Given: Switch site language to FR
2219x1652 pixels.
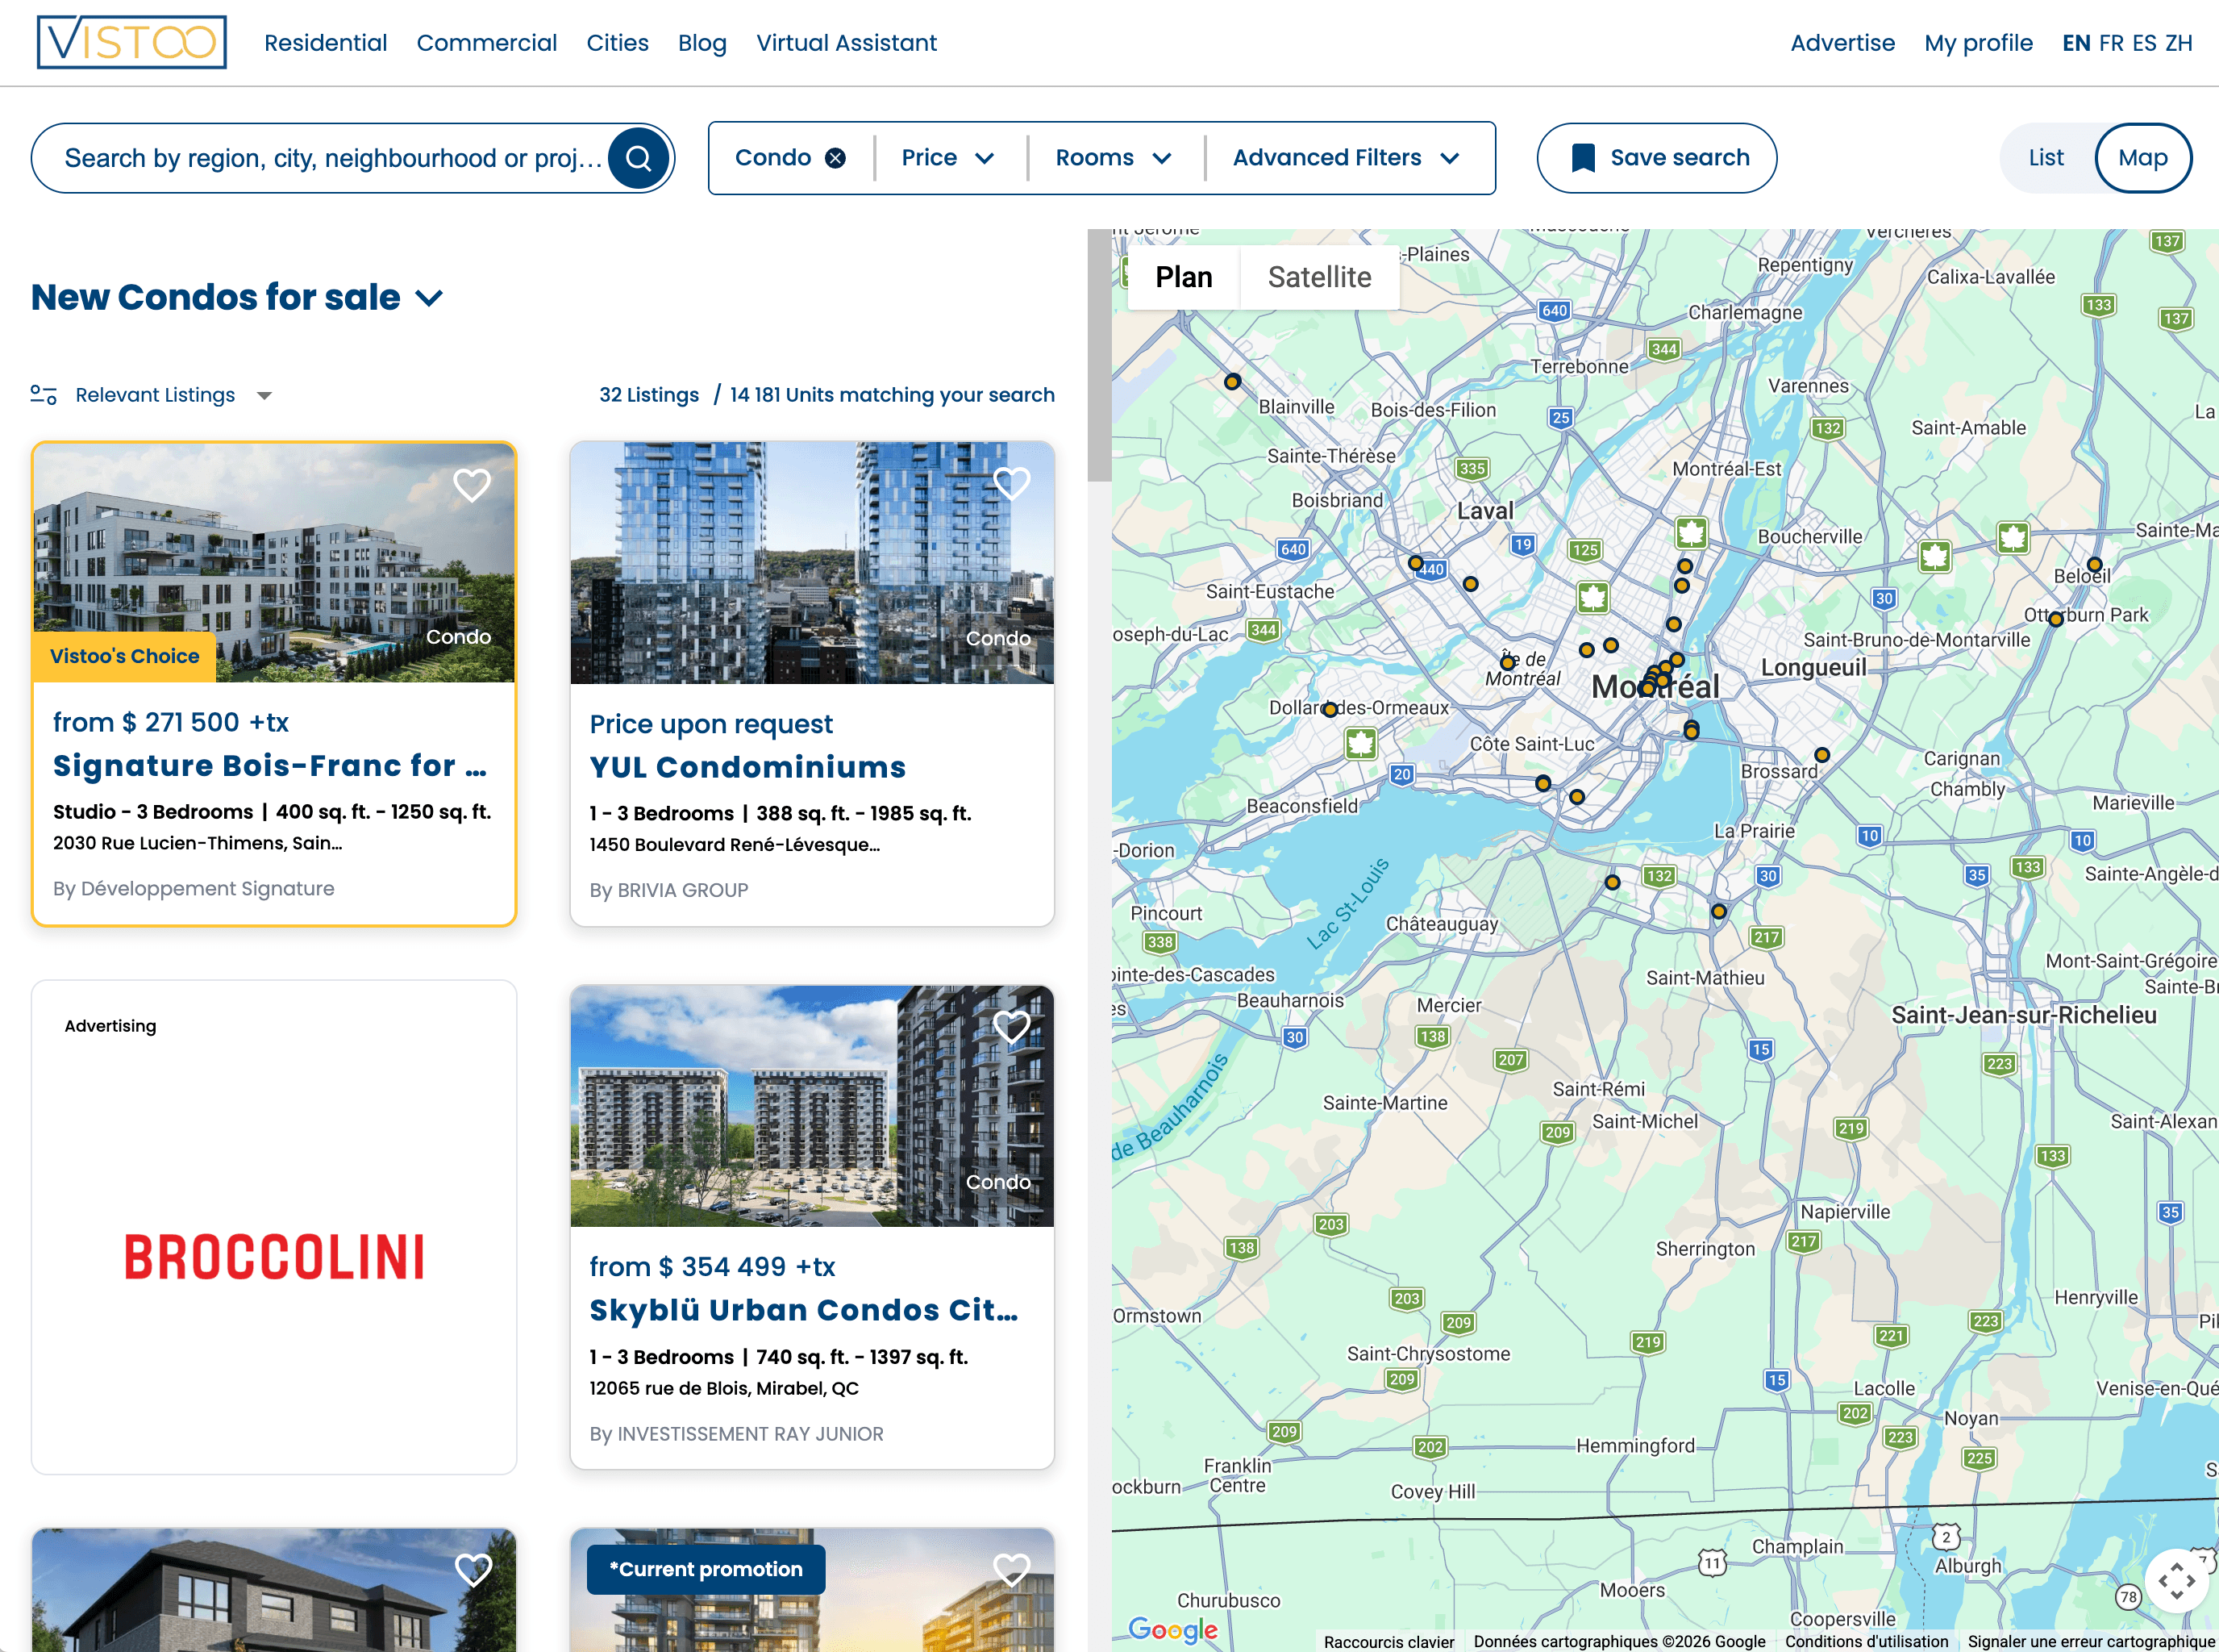Looking at the screenshot, I should 2111,42.
